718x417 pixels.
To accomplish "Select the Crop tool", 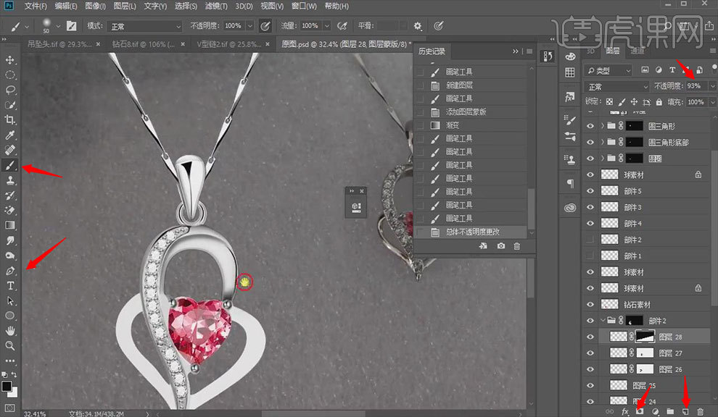I will click(x=10, y=120).
